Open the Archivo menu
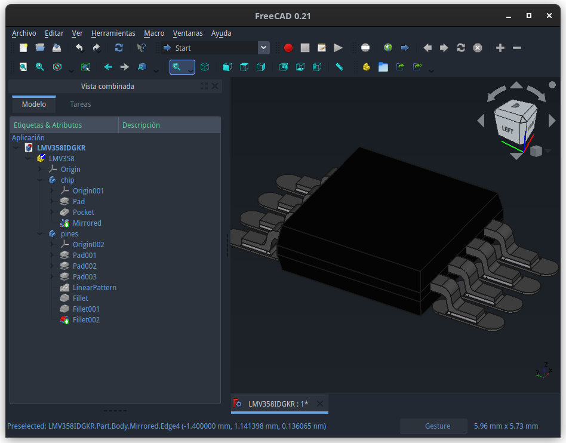Image resolution: width=566 pixels, height=443 pixels. pyautogui.click(x=24, y=33)
